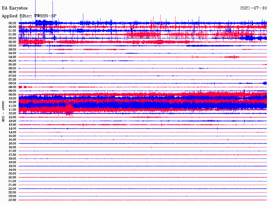Select the 14:00 time label
Screen dimensions: 269x205
pyautogui.click(x=12, y=129)
